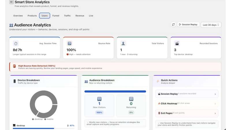Click the door icon next to Exit Pages
Viewport: 231px width, 130px height.
point(159,113)
